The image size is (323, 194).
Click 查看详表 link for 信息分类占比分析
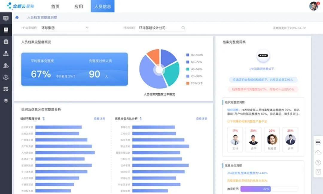pos(202,118)
